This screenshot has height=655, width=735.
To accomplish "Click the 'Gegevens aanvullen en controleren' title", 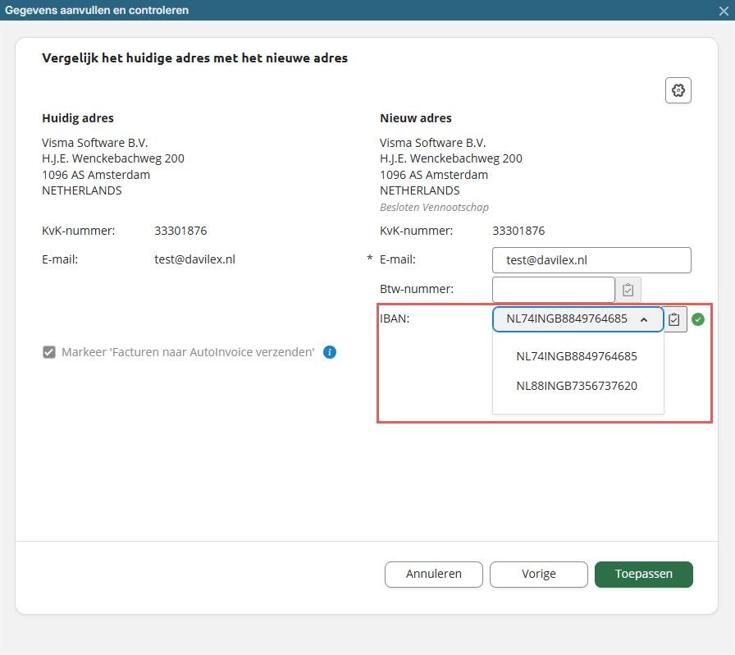I will pos(97,11).
